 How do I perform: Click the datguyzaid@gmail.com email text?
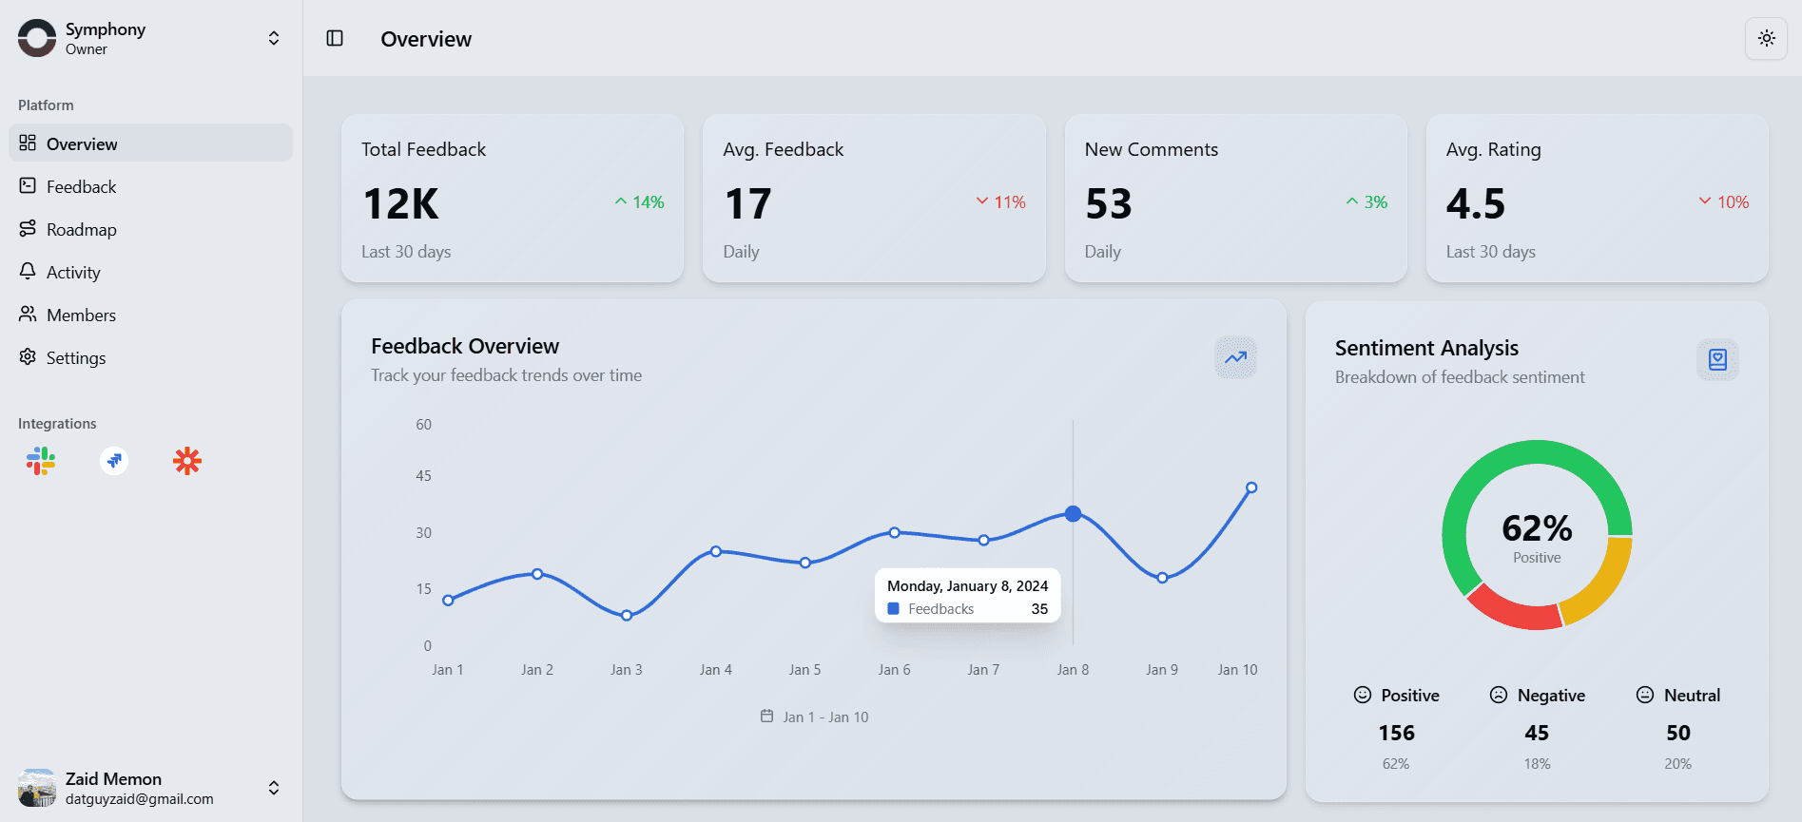140,799
